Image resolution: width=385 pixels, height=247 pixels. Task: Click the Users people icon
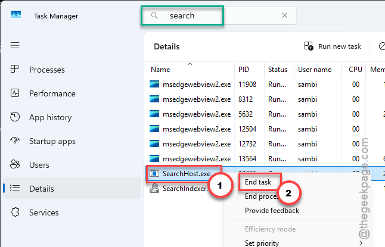click(15, 164)
